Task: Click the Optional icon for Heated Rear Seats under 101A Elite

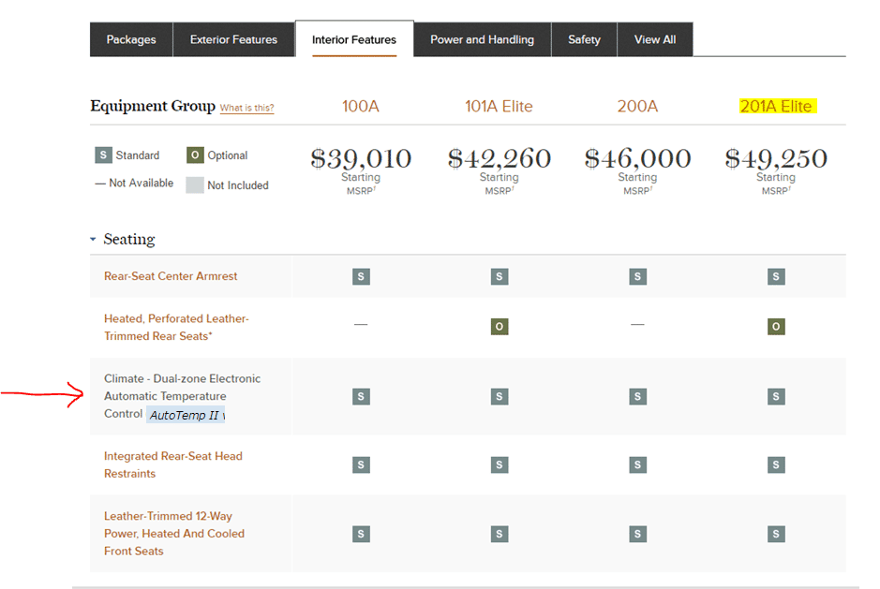Action: tap(500, 327)
